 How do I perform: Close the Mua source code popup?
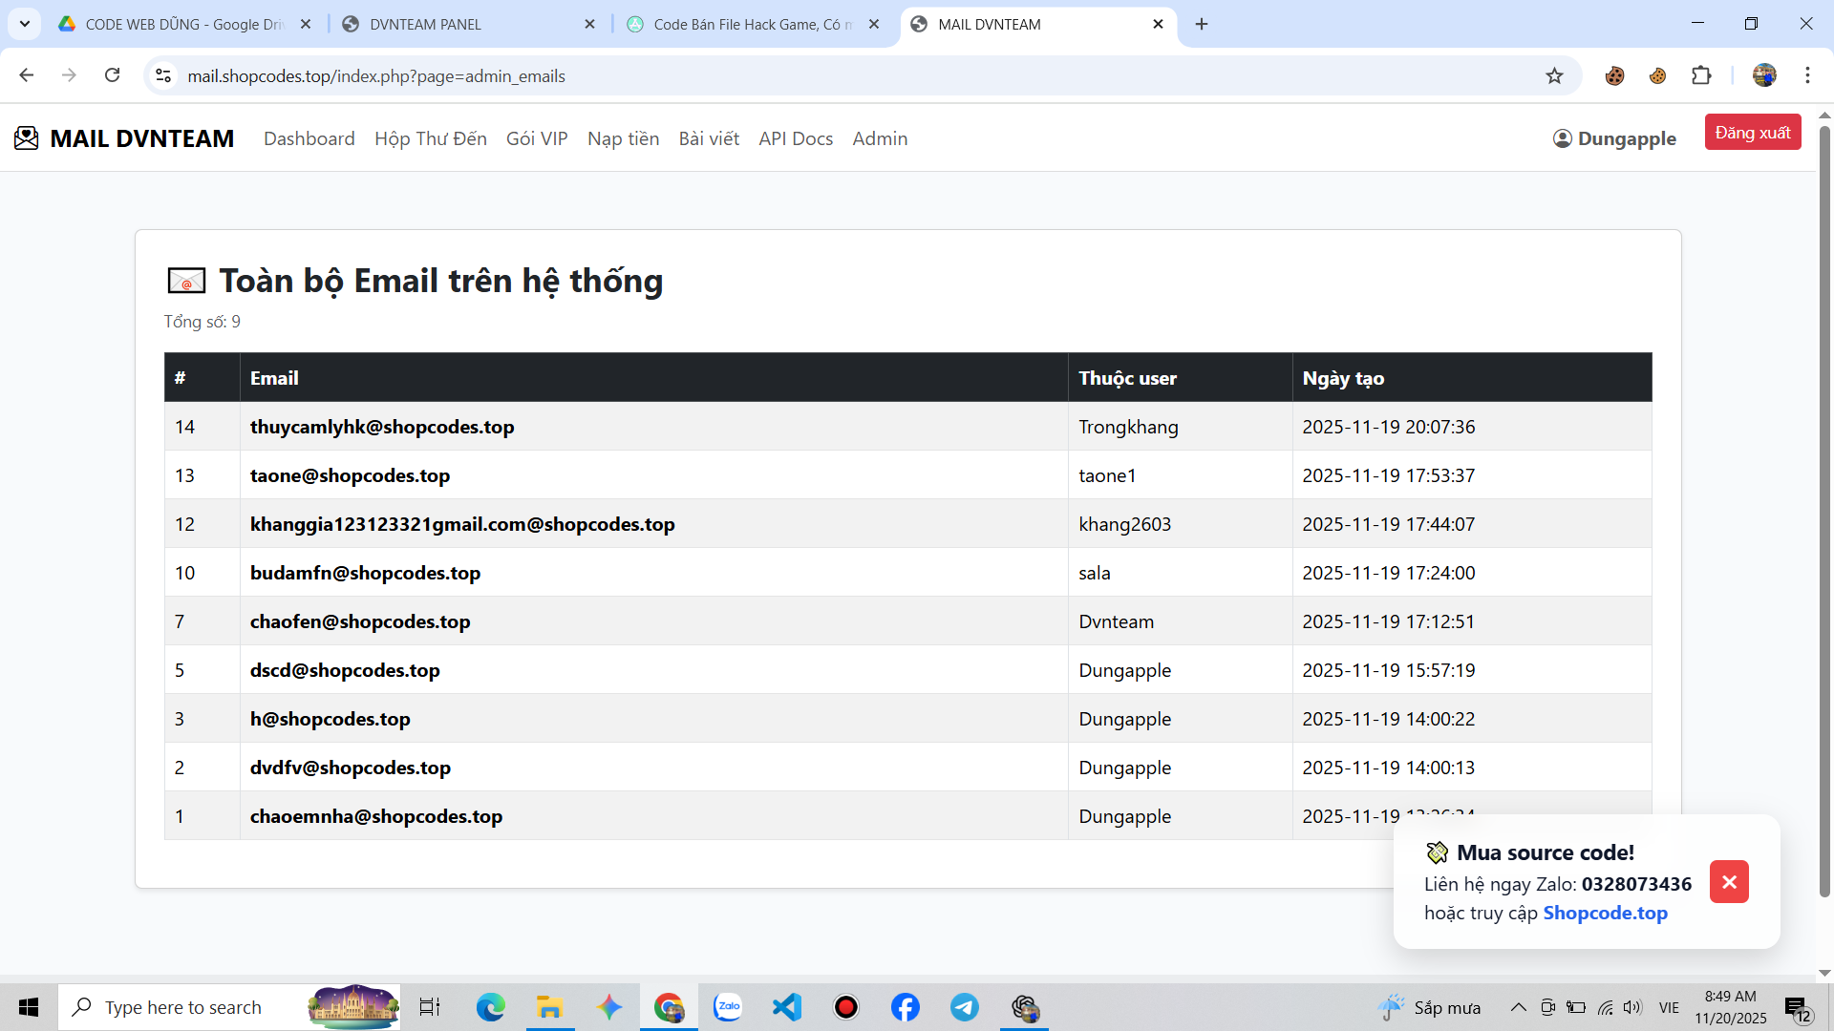pos(1729,882)
